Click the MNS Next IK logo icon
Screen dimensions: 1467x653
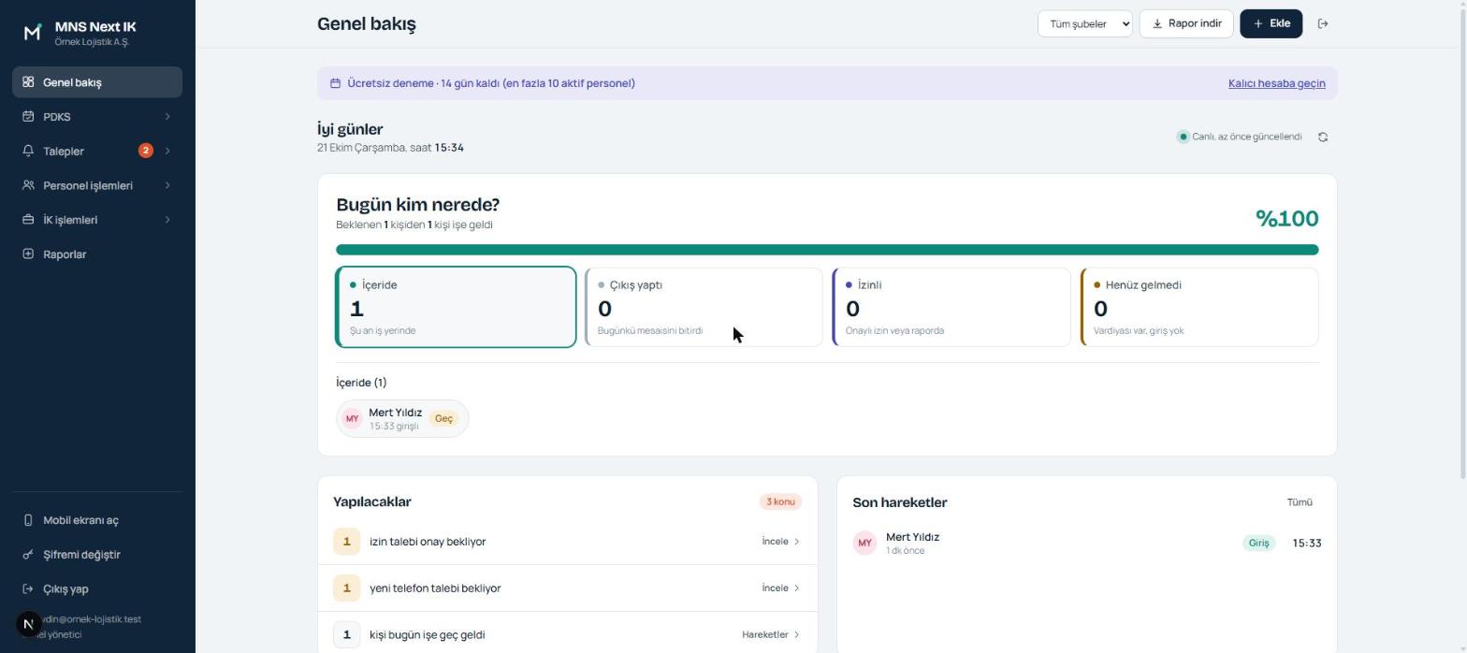33,33
